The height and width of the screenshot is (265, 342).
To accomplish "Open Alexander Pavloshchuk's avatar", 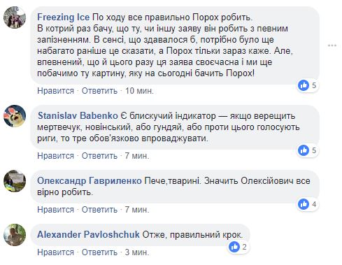I will pyautogui.click(x=15, y=235).
